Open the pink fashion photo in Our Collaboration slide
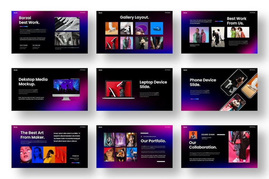Image resolution: width=269 pixels, height=179 pixels. point(239,147)
